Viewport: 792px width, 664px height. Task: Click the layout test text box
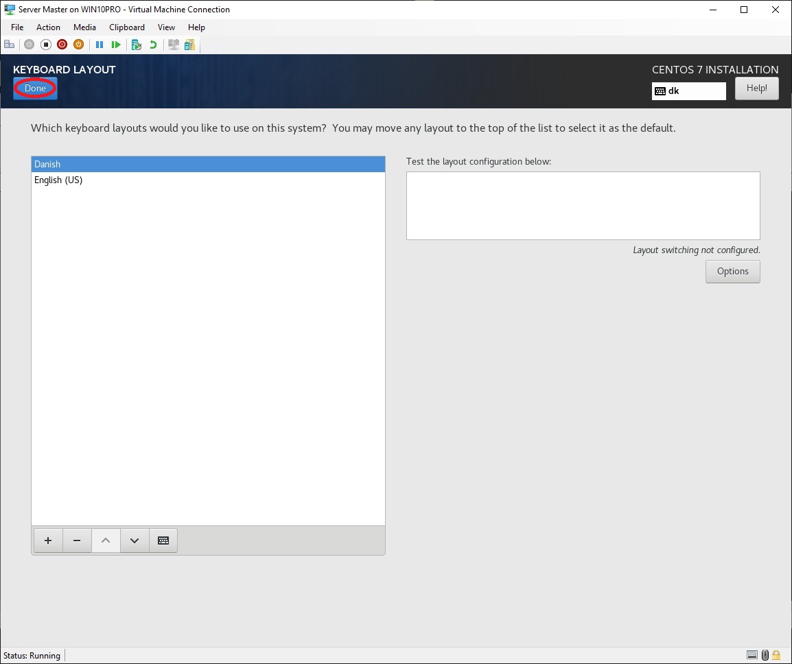click(x=583, y=206)
